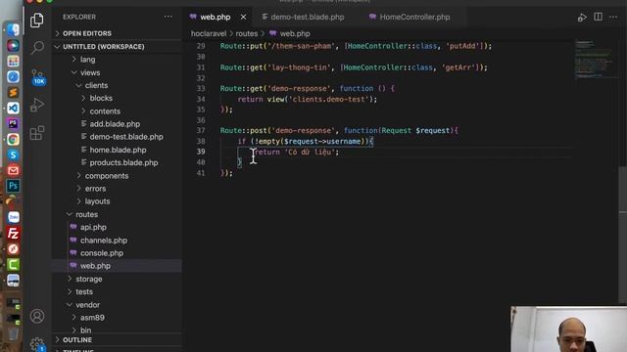Open Source Control view with 10K badge
This screenshot has height=352, width=627.
pos(37,76)
